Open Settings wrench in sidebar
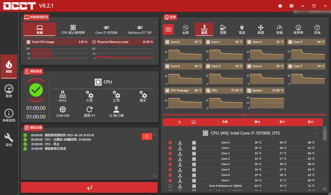Screen dimensions: 331x195 pyautogui.click(x=9, y=140)
